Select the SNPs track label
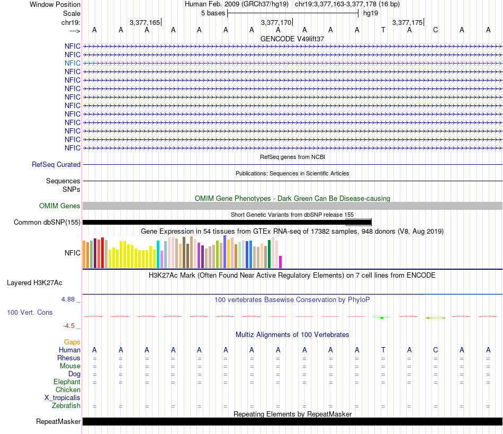Screen dimensions: 503x434 [x=71, y=189]
